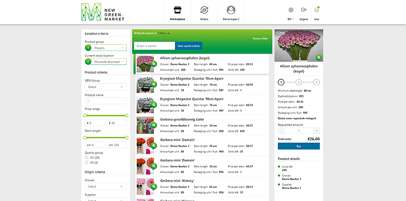Open the Orders icon
Image resolution: width=406 pixels, height=201 pixels.
tap(204, 10)
